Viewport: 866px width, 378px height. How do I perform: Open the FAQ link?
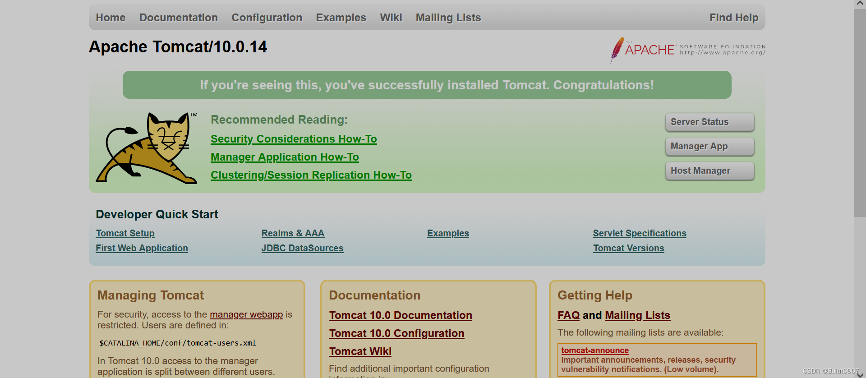pyautogui.click(x=568, y=315)
